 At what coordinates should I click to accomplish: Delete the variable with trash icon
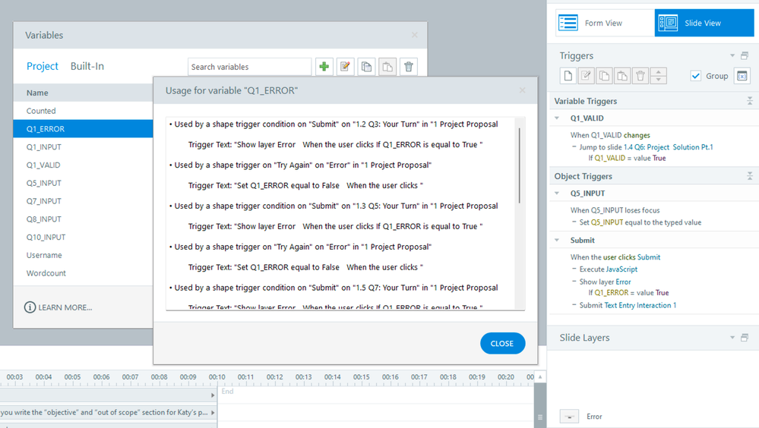pos(409,67)
